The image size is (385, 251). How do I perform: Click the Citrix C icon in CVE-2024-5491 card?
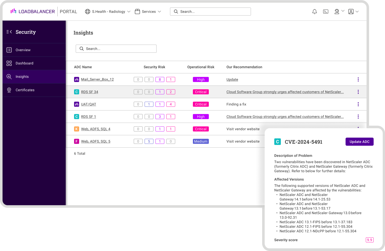(x=278, y=142)
